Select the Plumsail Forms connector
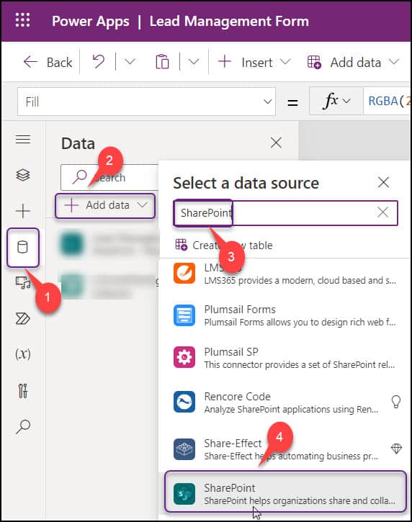Image resolution: width=412 pixels, height=522 pixels. pyautogui.click(x=285, y=315)
